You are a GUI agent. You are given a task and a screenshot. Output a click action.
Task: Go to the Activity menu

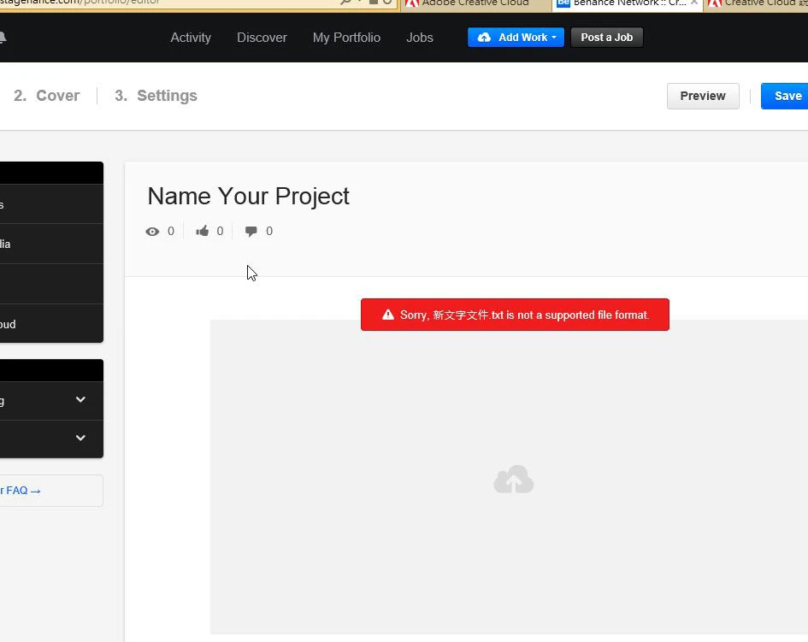pos(191,38)
